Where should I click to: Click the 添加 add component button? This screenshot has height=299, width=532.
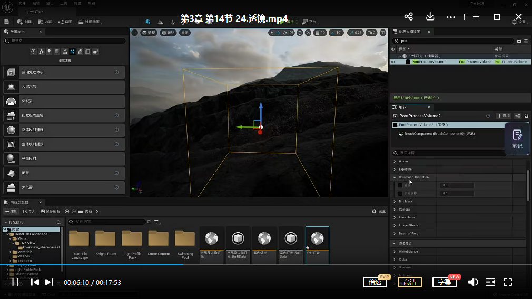pos(504,116)
